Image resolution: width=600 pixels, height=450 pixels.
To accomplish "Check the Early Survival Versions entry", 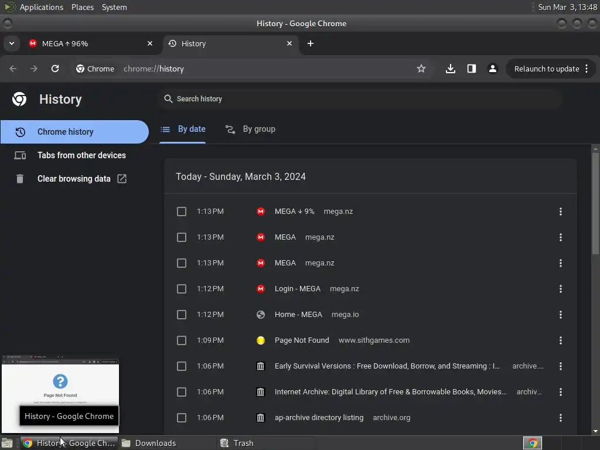I will 182,366.
